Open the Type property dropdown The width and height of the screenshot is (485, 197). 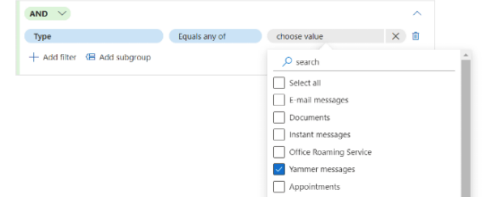point(94,36)
